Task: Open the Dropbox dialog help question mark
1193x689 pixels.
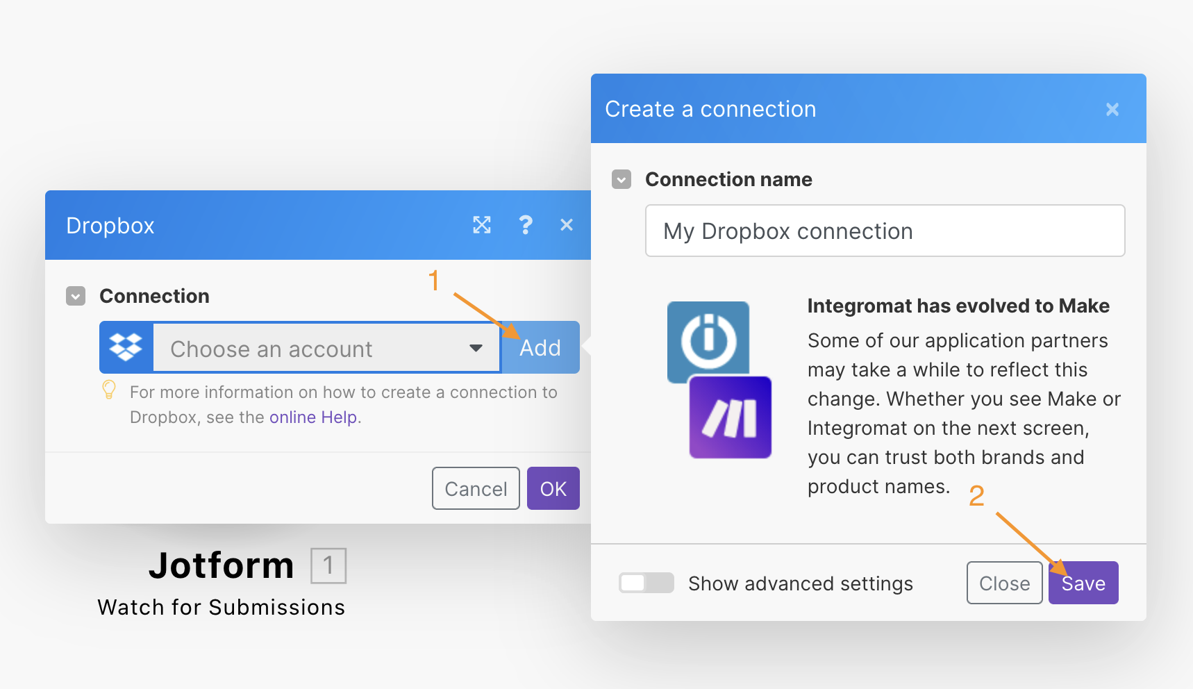Action: click(526, 225)
